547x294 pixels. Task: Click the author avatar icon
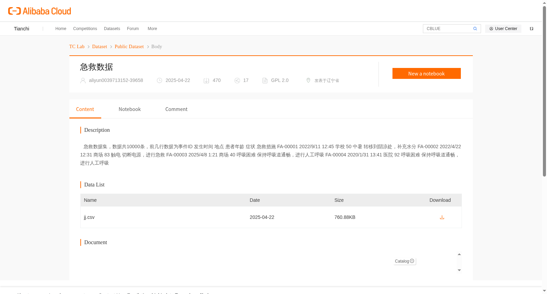pyautogui.click(x=83, y=81)
